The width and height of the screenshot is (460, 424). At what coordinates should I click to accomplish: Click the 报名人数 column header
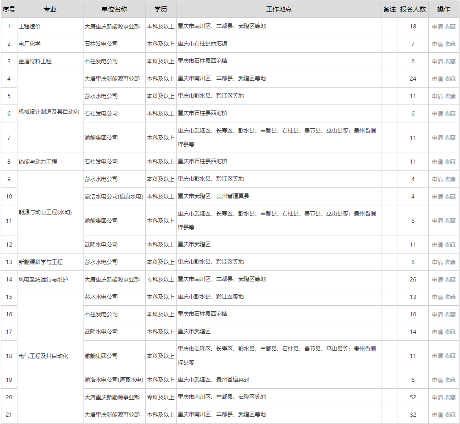413,9
